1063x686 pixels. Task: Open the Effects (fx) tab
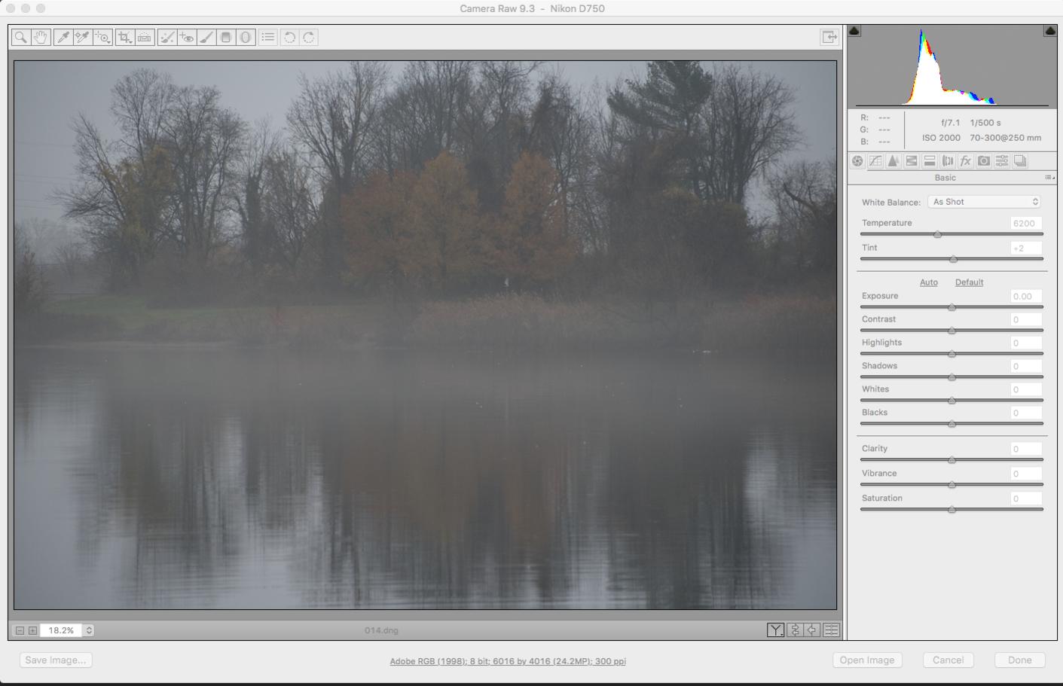[966, 161]
